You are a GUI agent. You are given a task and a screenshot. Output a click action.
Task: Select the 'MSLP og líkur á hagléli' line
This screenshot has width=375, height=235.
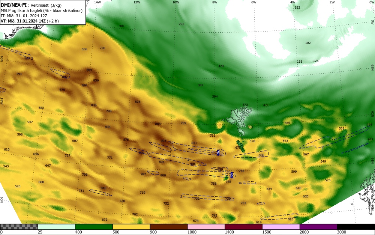click(x=42, y=11)
